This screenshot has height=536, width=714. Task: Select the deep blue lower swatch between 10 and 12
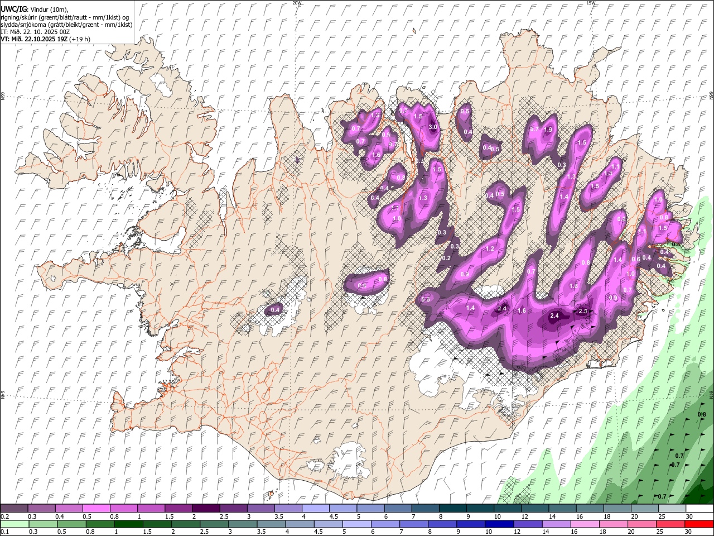pos(500,524)
